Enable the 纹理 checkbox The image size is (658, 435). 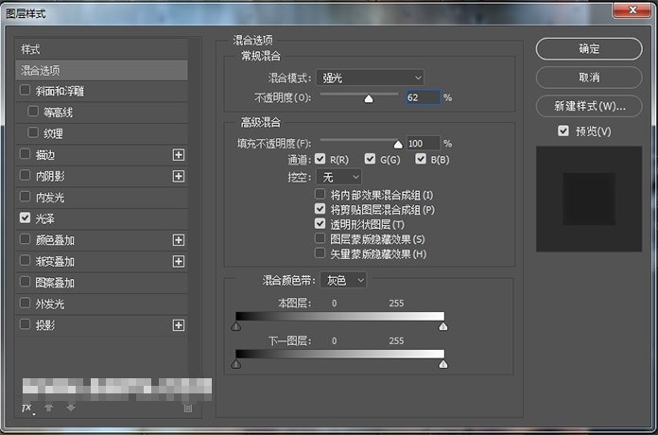tap(33, 132)
